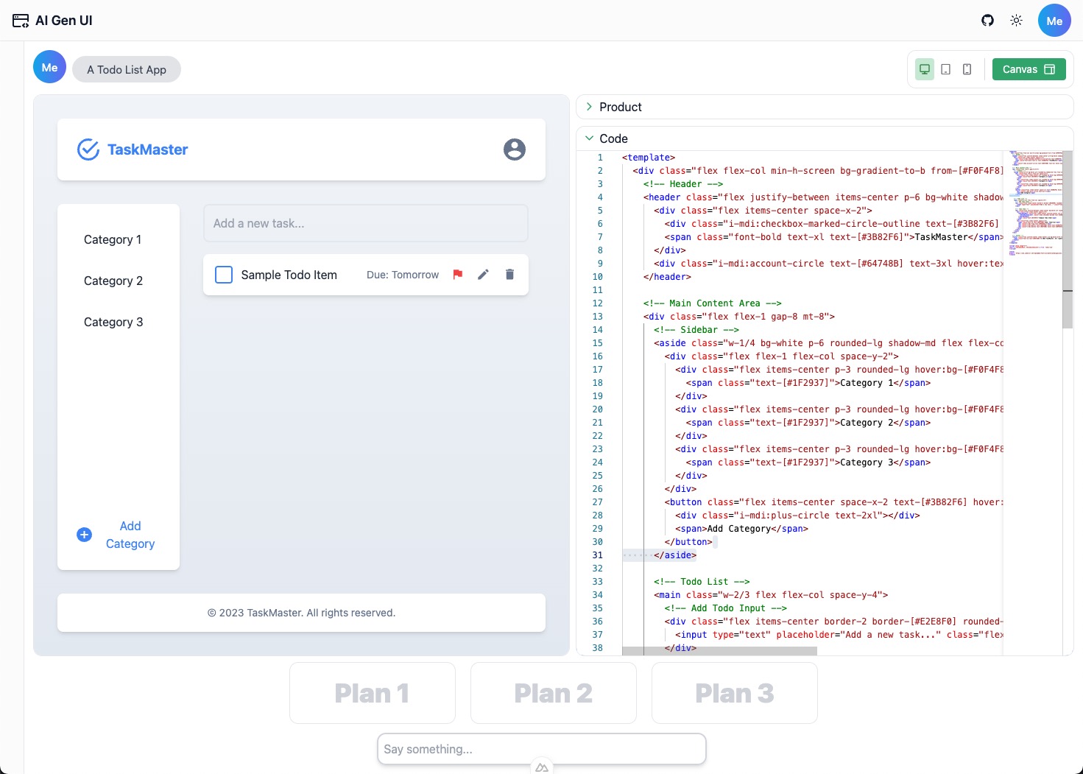The width and height of the screenshot is (1083, 774).
Task: Switch preview to tablet view
Action: click(x=946, y=69)
